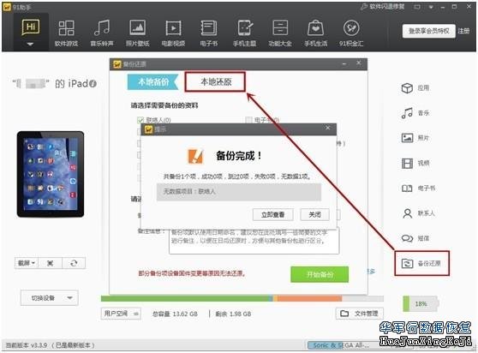478x353 pixels.
Task: Toggle the 联系人 checkbox in backup list
Action: (x=140, y=120)
